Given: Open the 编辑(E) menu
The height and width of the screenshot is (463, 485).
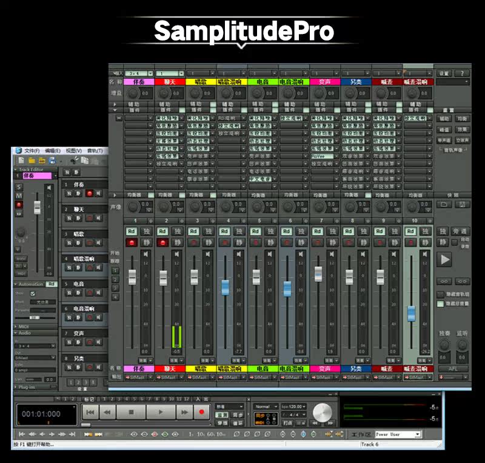Looking at the screenshot, I should pos(53,151).
